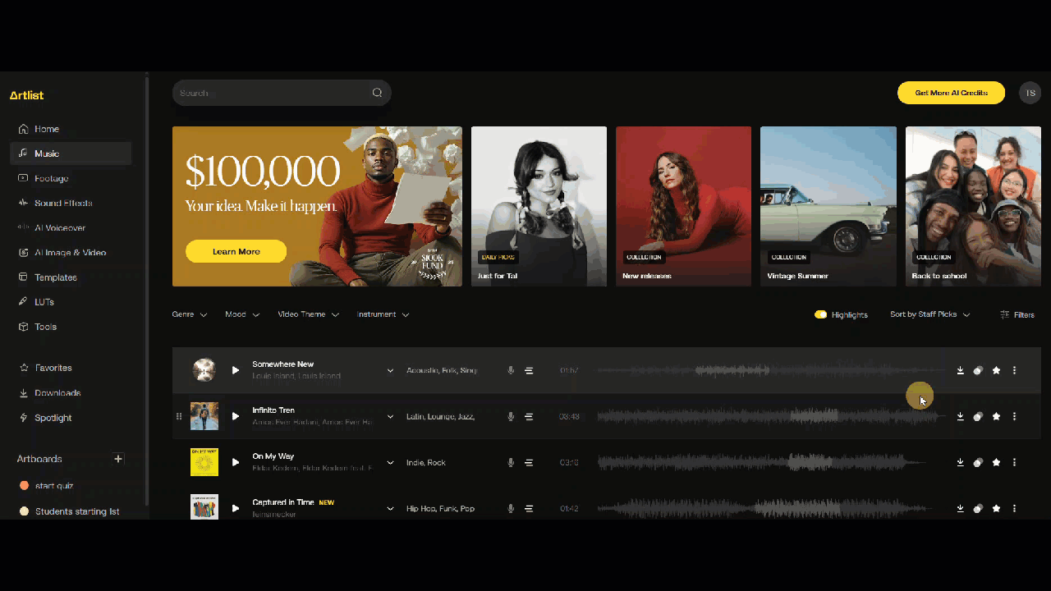Click the stems lines icon for Somewhere New
This screenshot has height=591, width=1051.
click(529, 370)
